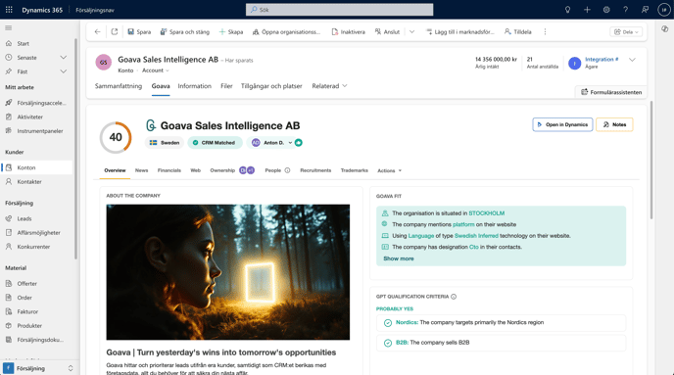Open the Integration # owner link
The height and width of the screenshot is (375, 674).
[x=602, y=60]
